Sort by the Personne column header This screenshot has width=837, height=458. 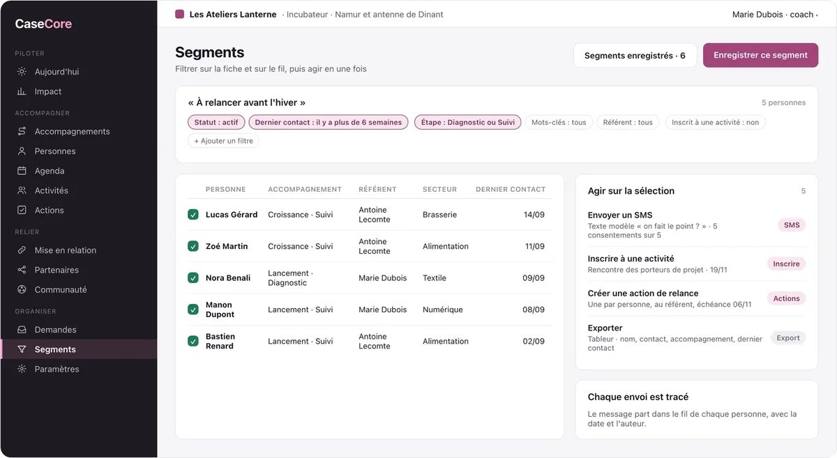click(226, 189)
